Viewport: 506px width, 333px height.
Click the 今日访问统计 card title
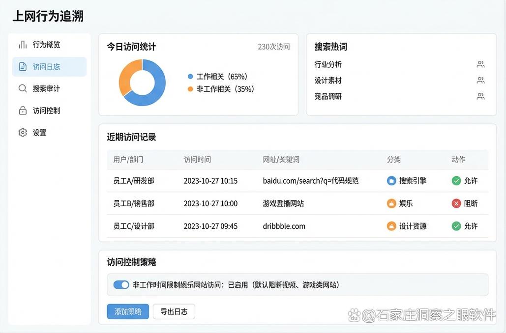click(x=131, y=47)
